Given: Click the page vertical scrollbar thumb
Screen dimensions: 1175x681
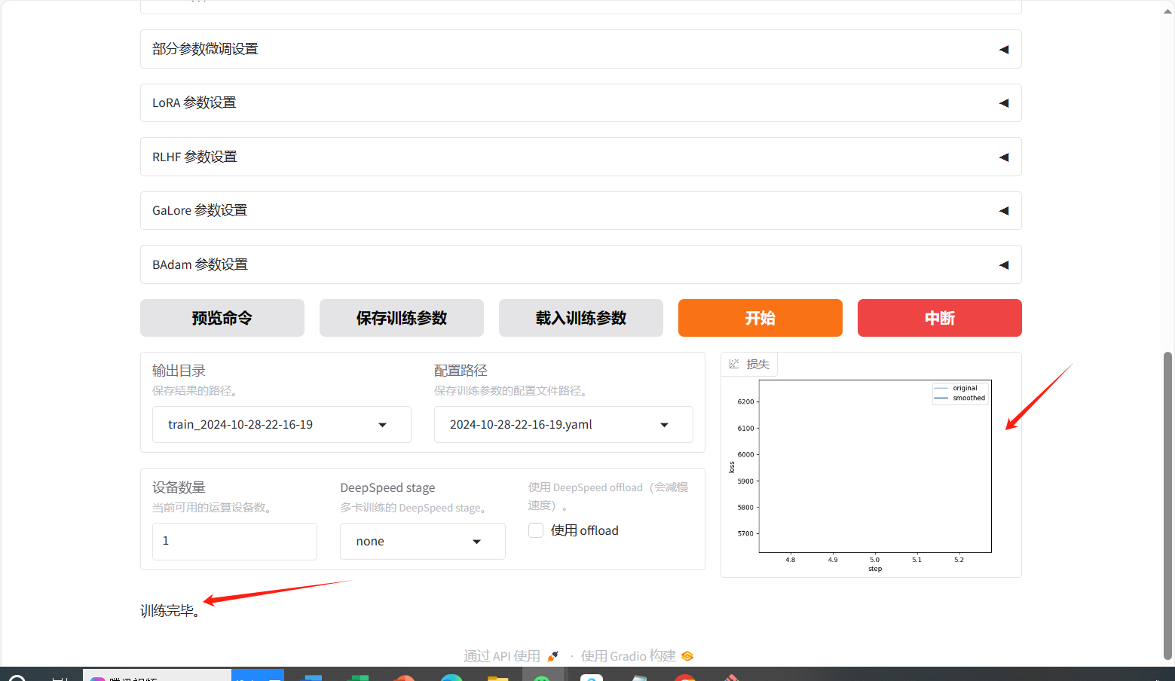Looking at the screenshot, I should pyautogui.click(x=1167, y=505).
